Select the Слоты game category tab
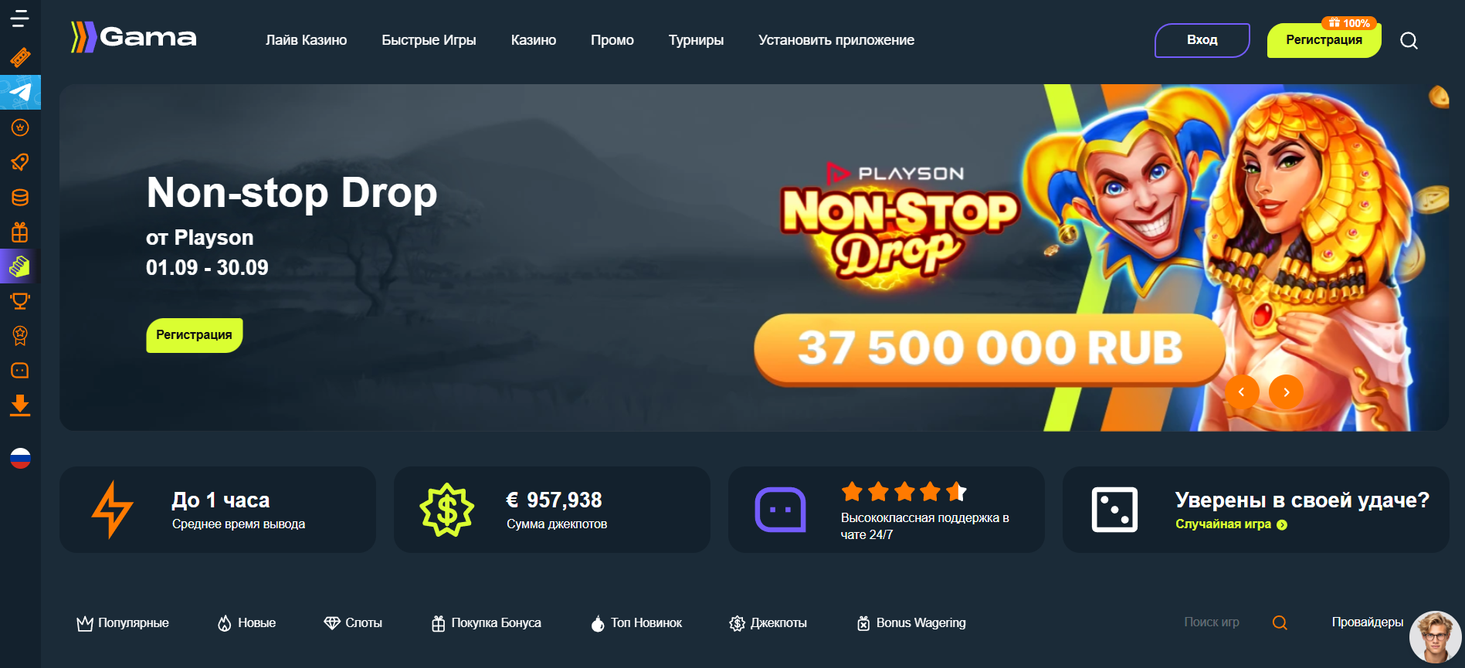This screenshot has width=1465, height=668. point(353,622)
